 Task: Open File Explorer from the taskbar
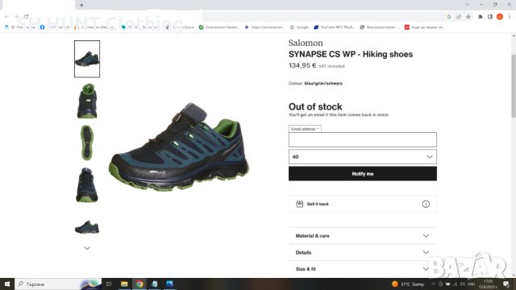click(124, 284)
